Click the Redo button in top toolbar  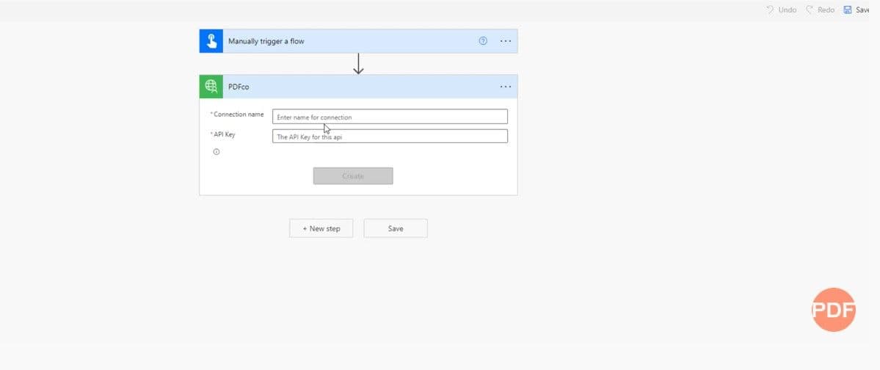(x=820, y=10)
